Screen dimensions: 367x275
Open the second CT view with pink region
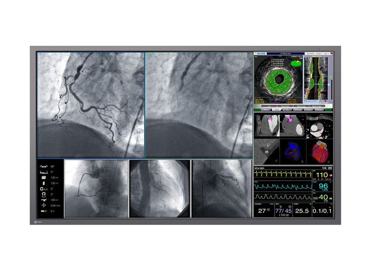293,126
